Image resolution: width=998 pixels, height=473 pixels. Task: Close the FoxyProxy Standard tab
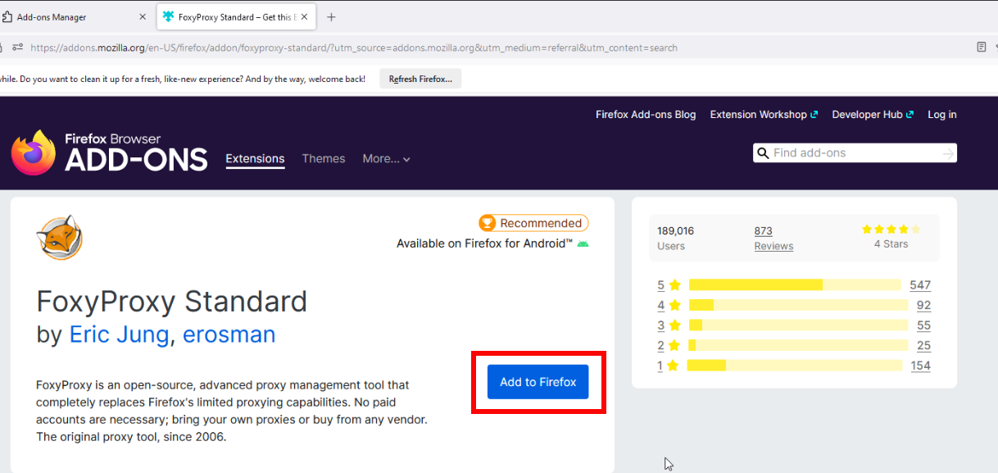click(x=305, y=16)
